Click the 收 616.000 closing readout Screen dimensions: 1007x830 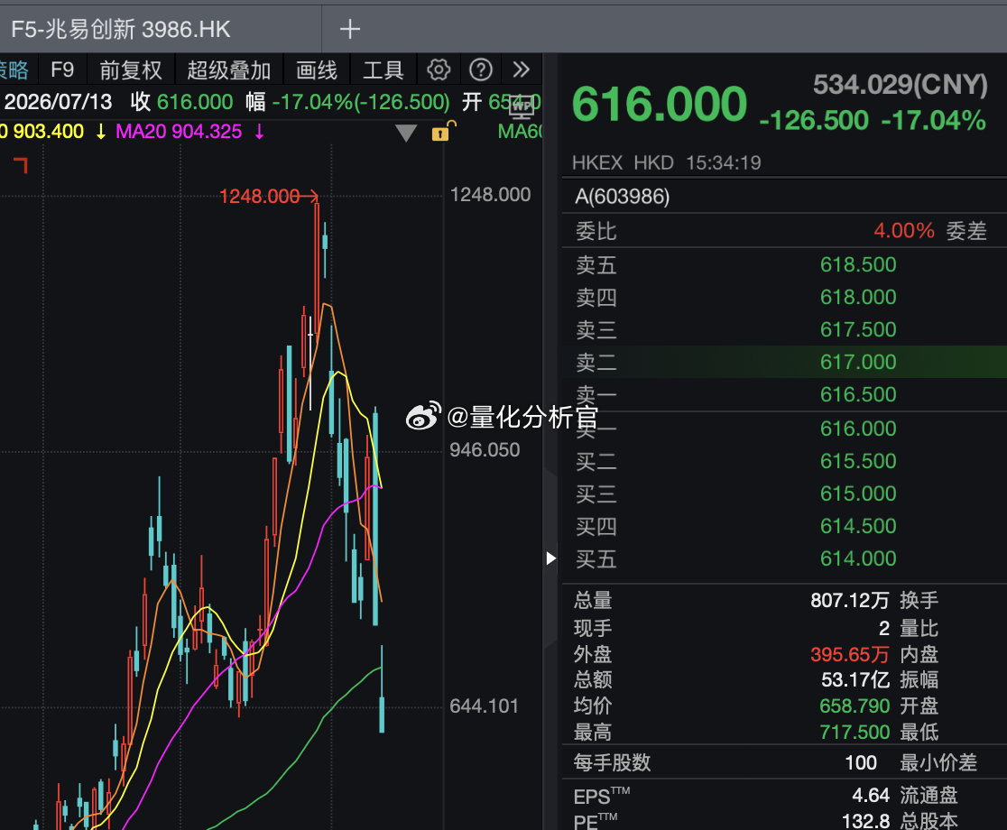(x=181, y=101)
